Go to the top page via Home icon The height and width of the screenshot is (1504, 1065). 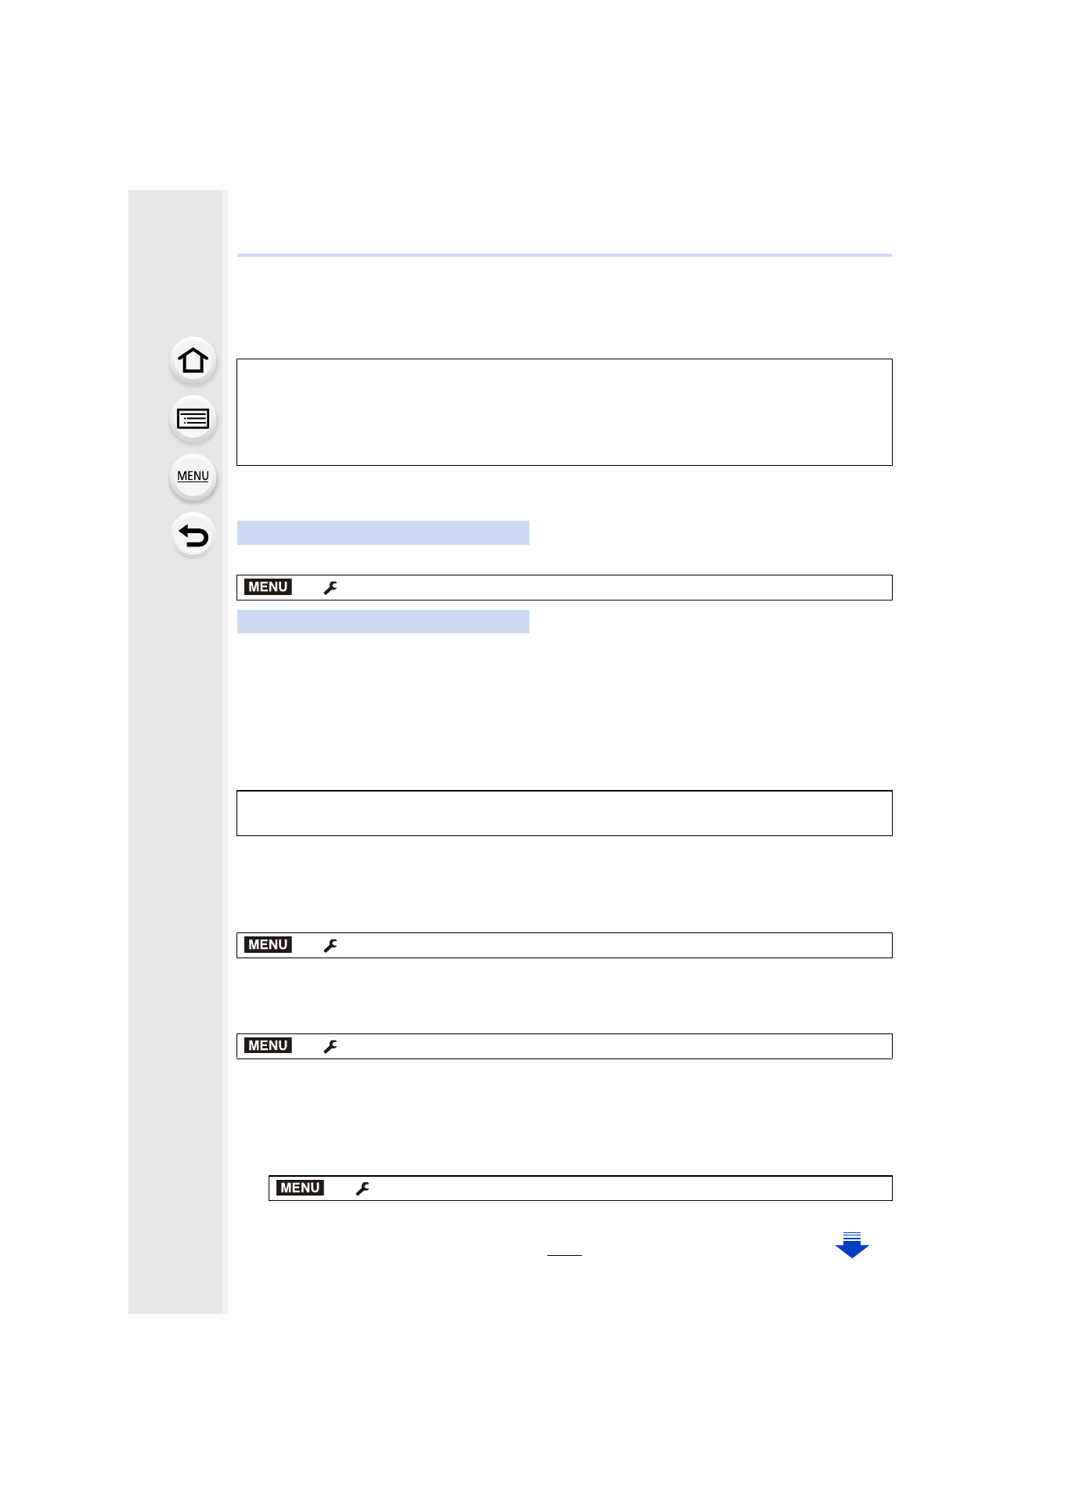pos(193,361)
